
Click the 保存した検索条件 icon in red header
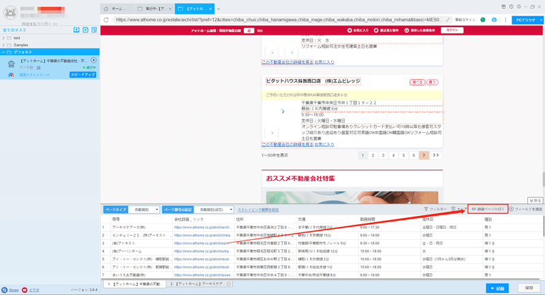(407, 31)
